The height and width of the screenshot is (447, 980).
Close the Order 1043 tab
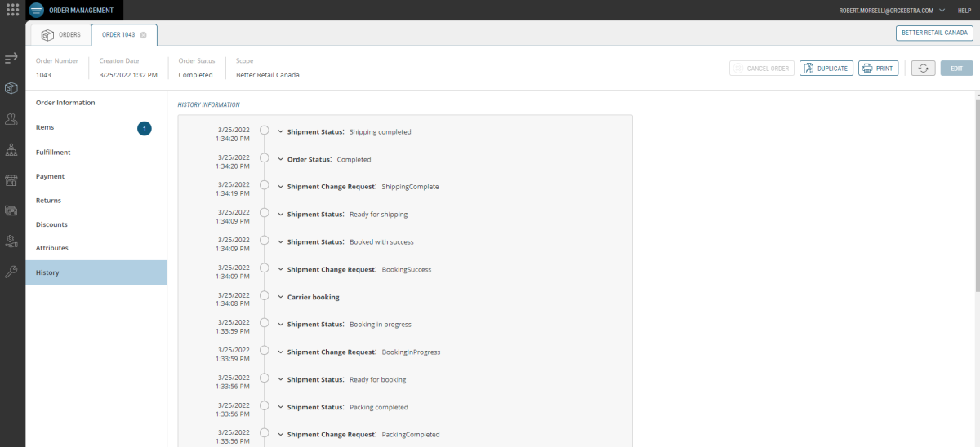coord(144,35)
